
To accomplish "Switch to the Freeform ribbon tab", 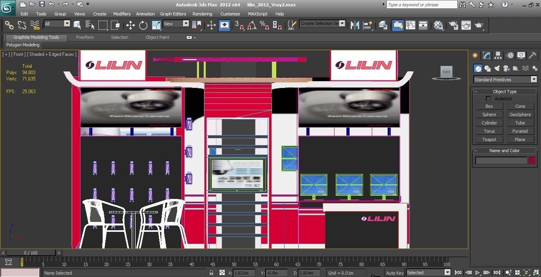I will 85,37.
